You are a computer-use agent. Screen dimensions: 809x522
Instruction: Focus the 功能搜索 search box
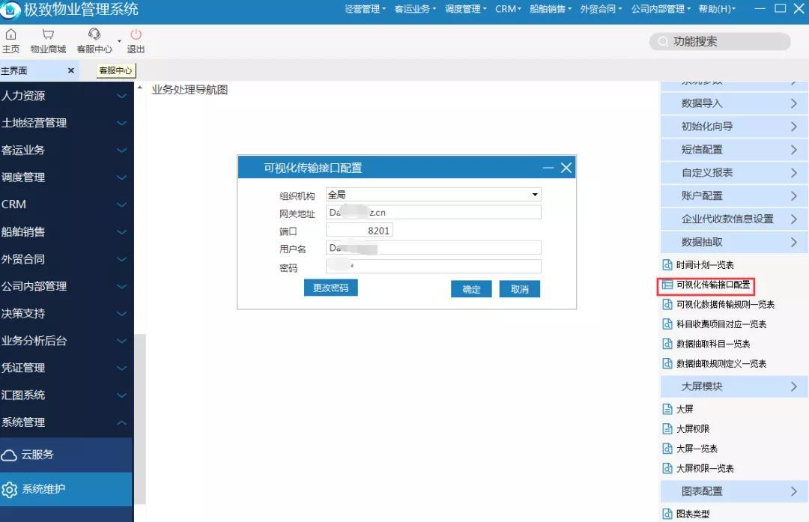point(720,41)
